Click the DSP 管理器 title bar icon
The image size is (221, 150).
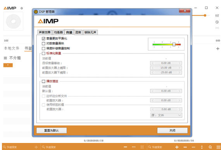36,12
